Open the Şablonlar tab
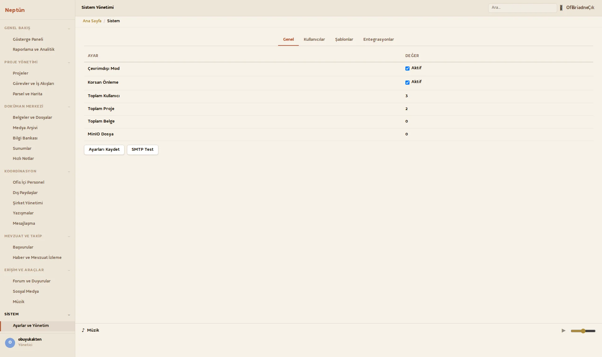The width and height of the screenshot is (602, 357). [x=344, y=39]
